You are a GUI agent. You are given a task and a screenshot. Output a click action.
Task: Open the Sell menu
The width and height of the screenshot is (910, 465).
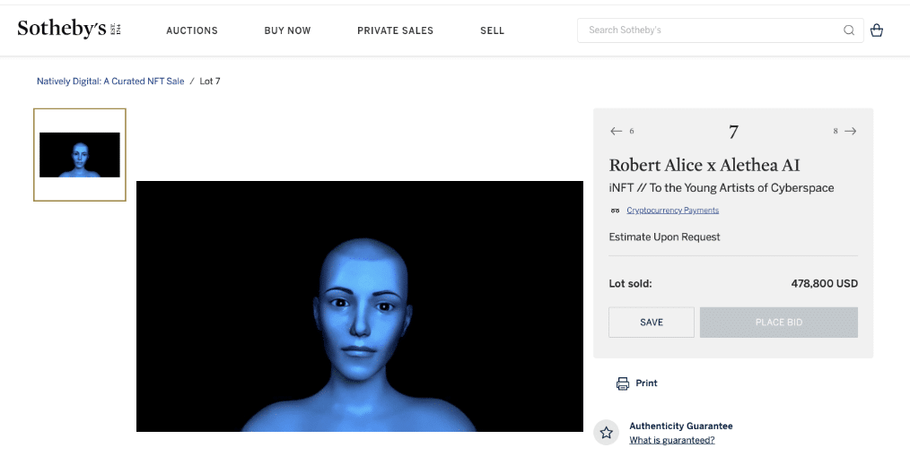pyautogui.click(x=492, y=30)
